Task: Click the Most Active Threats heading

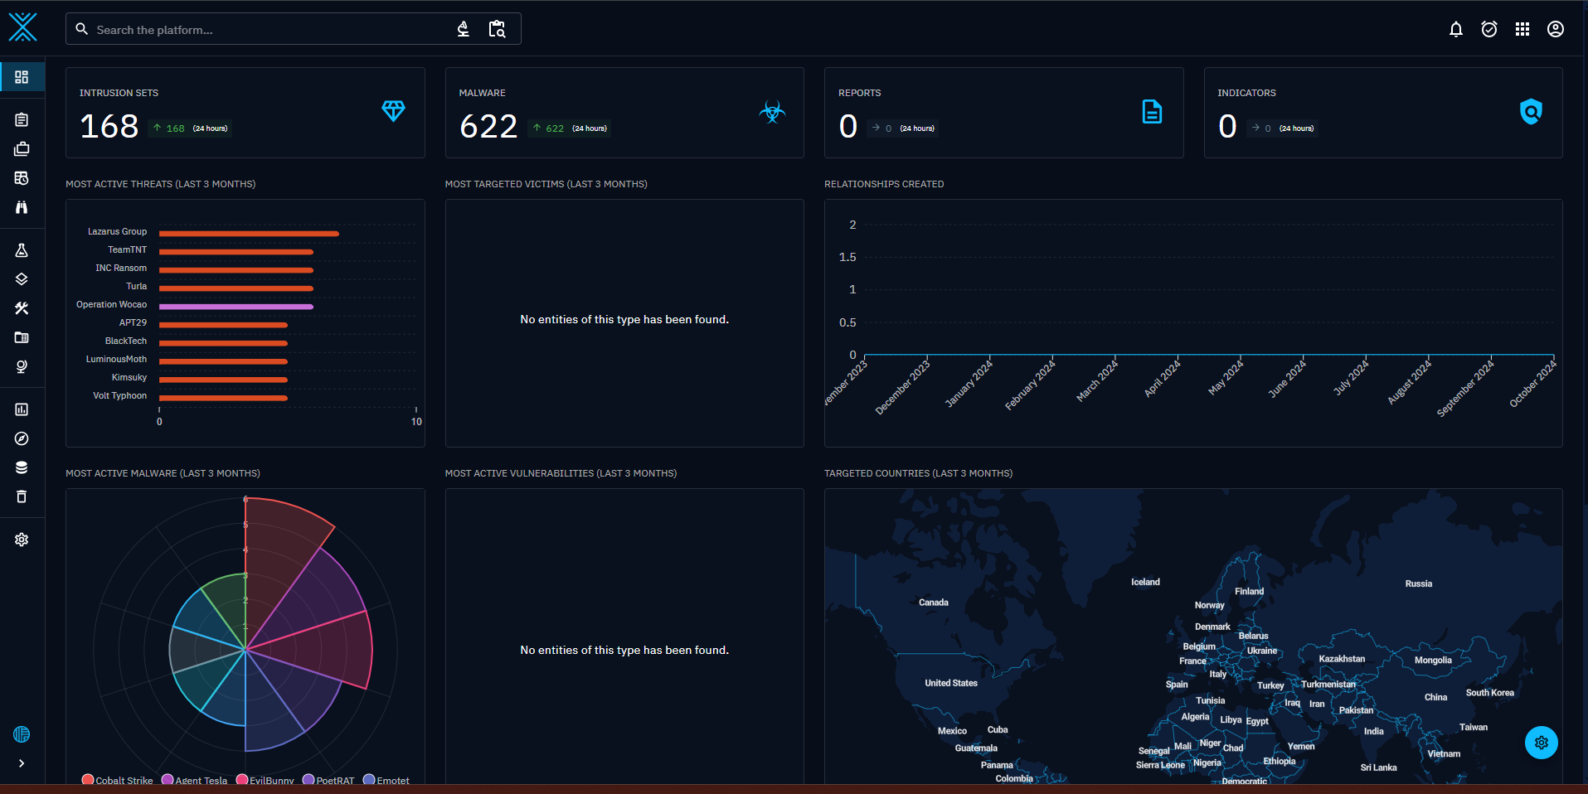Action: pos(161,184)
